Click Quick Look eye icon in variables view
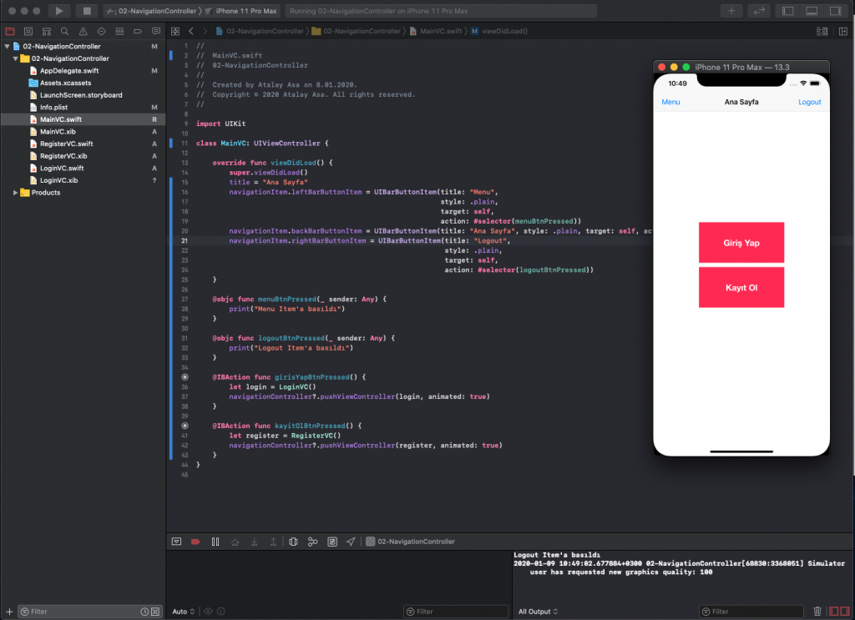855x620 pixels. 208,612
